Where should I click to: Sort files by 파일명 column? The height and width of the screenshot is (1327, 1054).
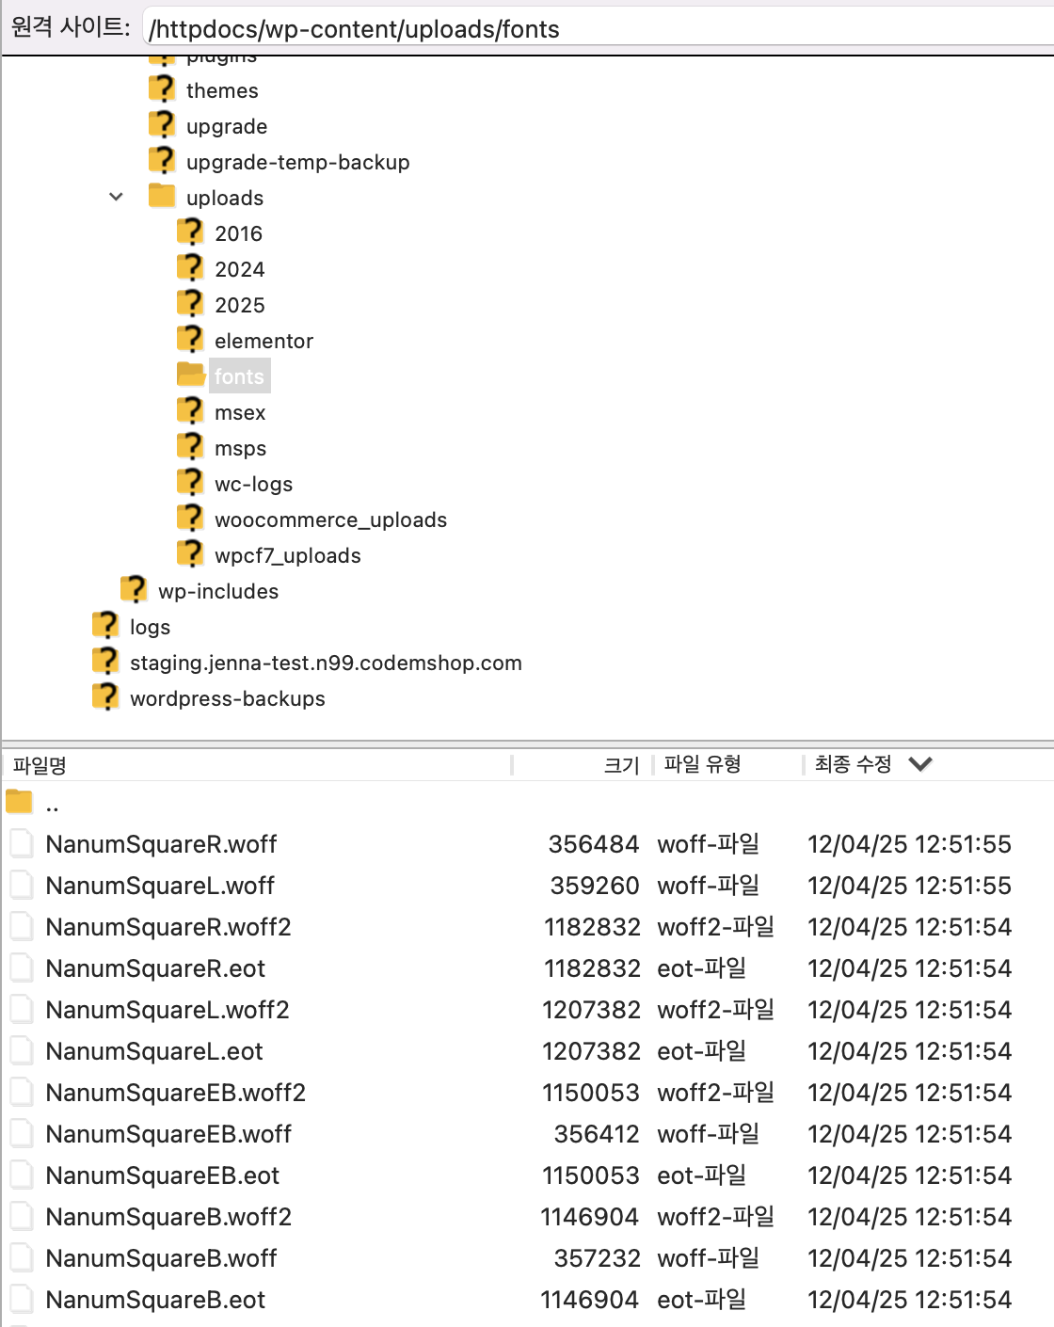tap(40, 765)
